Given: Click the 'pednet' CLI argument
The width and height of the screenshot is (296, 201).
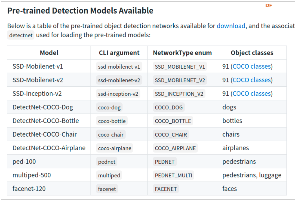Looking at the screenshot, I should pyautogui.click(x=107, y=162).
